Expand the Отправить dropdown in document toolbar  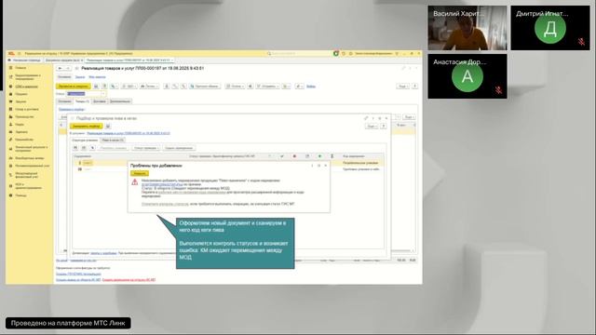268,87
